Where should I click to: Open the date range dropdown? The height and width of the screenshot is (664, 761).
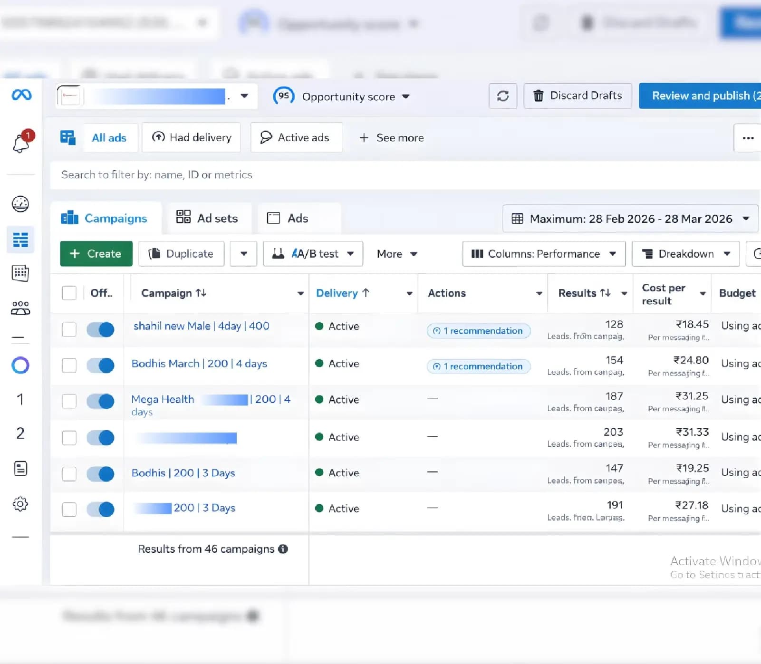point(630,219)
